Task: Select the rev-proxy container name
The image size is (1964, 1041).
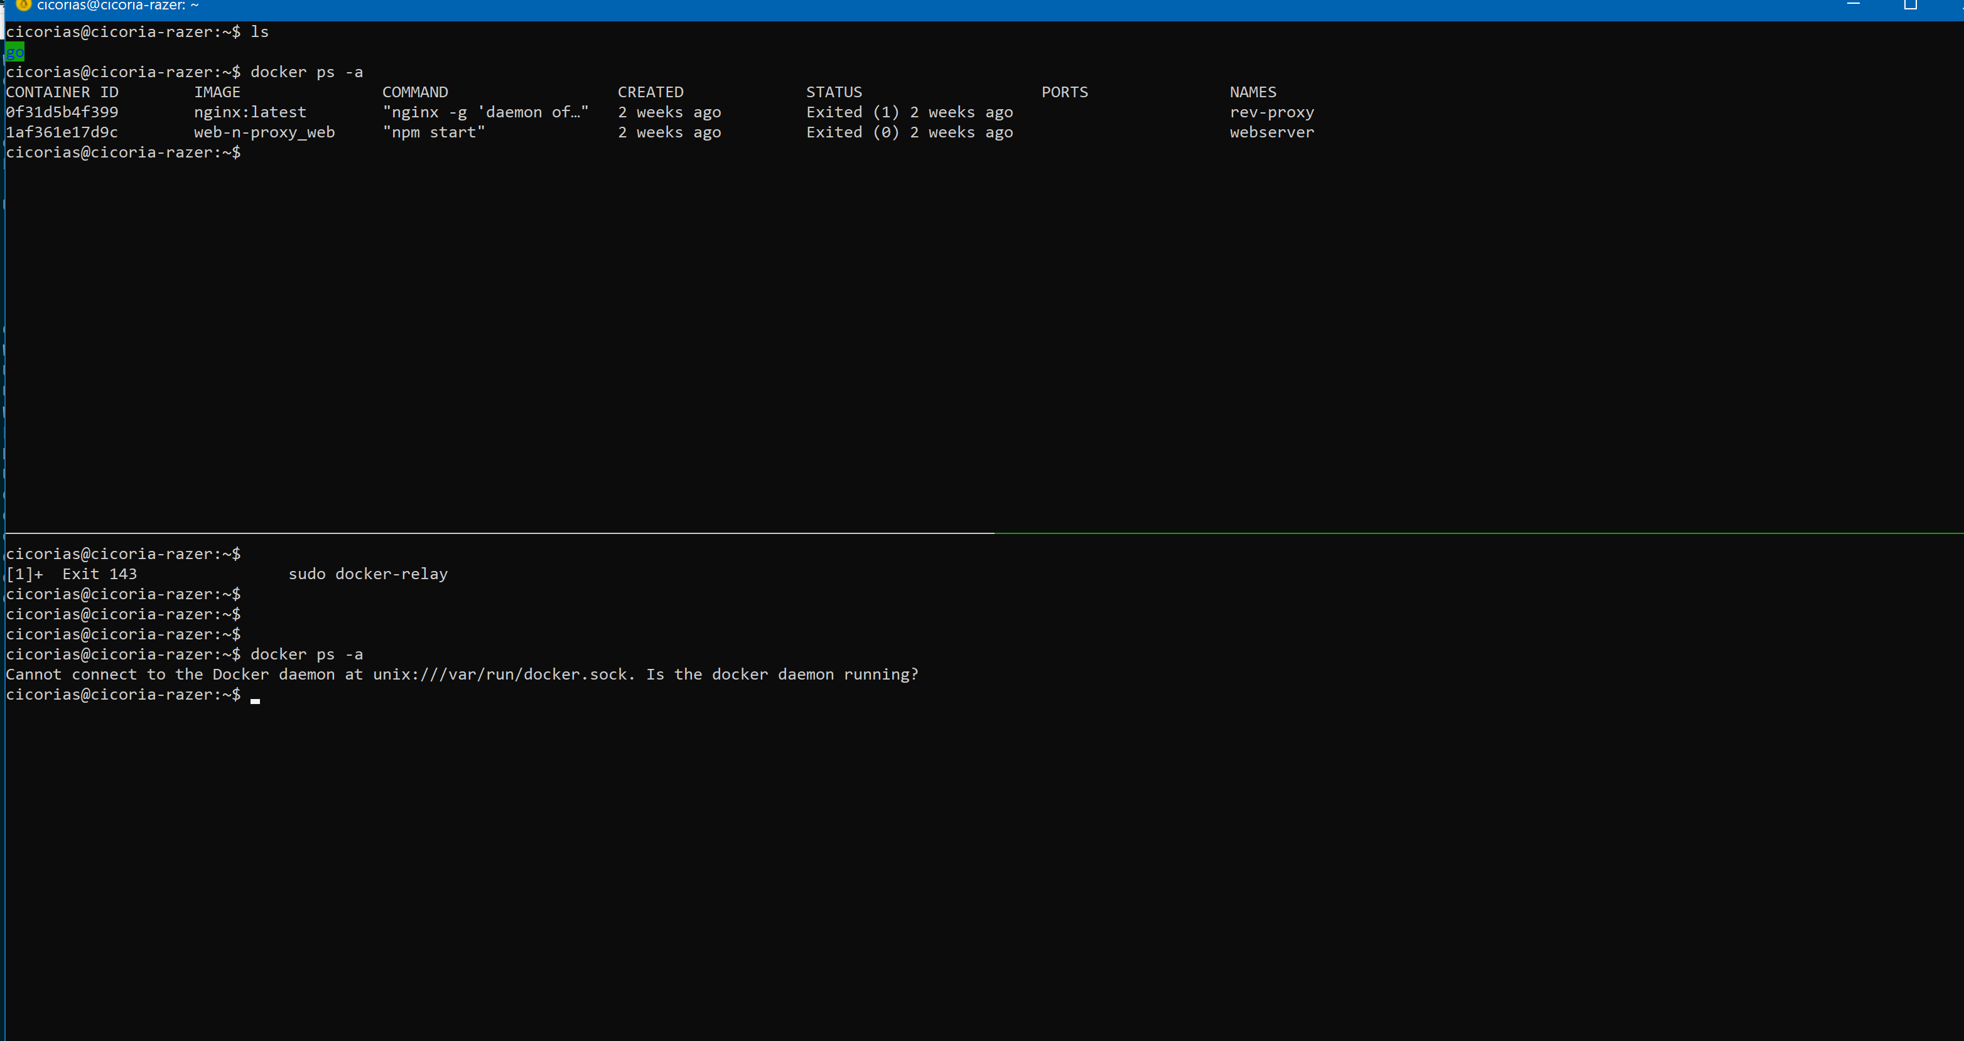Action: pyautogui.click(x=1271, y=111)
